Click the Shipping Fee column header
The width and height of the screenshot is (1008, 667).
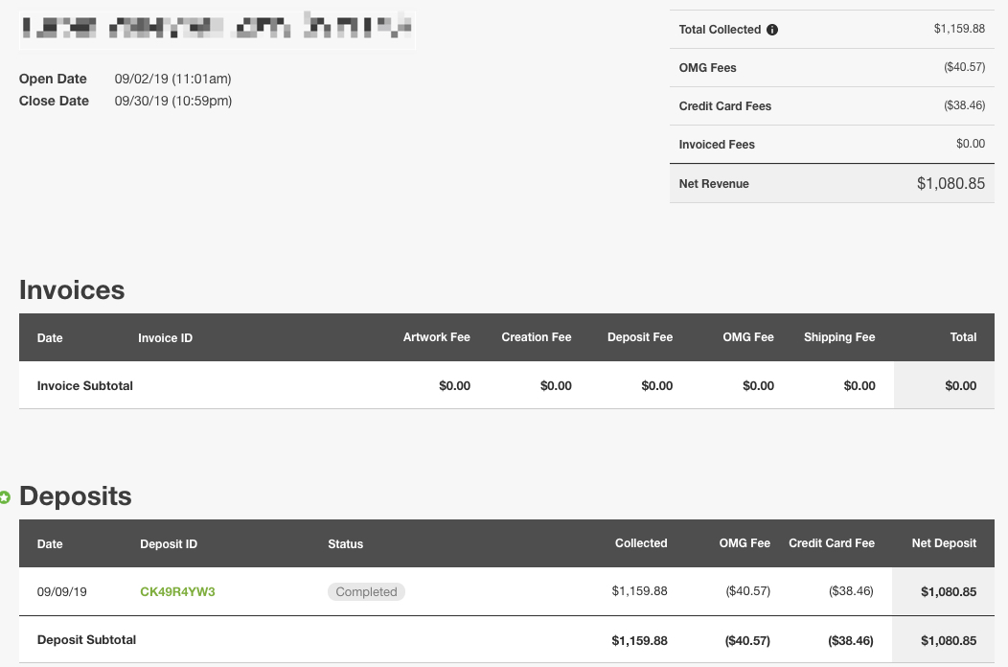(x=839, y=337)
